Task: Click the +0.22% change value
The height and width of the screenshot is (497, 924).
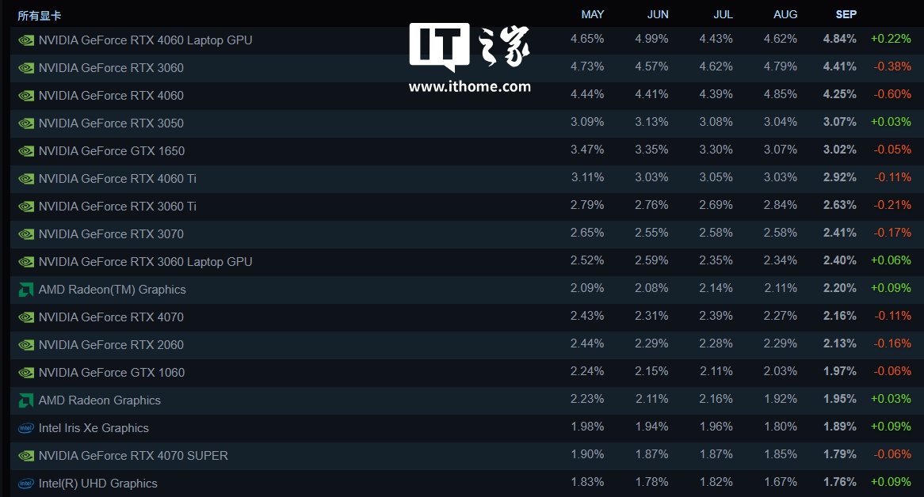Action: (x=891, y=39)
